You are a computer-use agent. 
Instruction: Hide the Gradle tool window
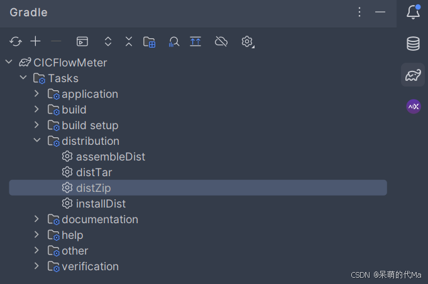(x=380, y=12)
